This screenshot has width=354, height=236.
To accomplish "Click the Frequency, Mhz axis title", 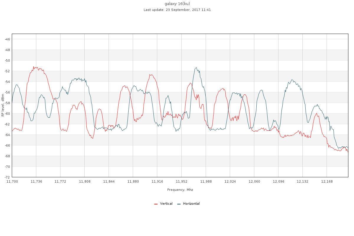I will click(x=180, y=190).
